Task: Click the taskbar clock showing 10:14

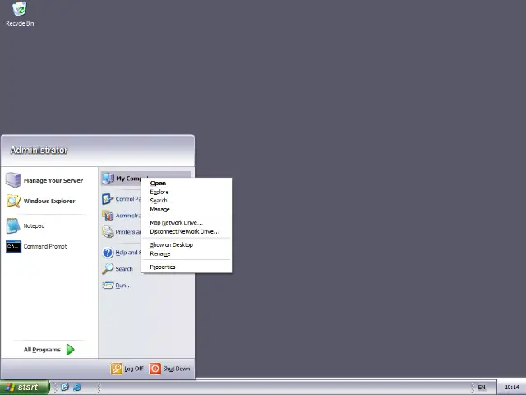Action: tap(512, 388)
